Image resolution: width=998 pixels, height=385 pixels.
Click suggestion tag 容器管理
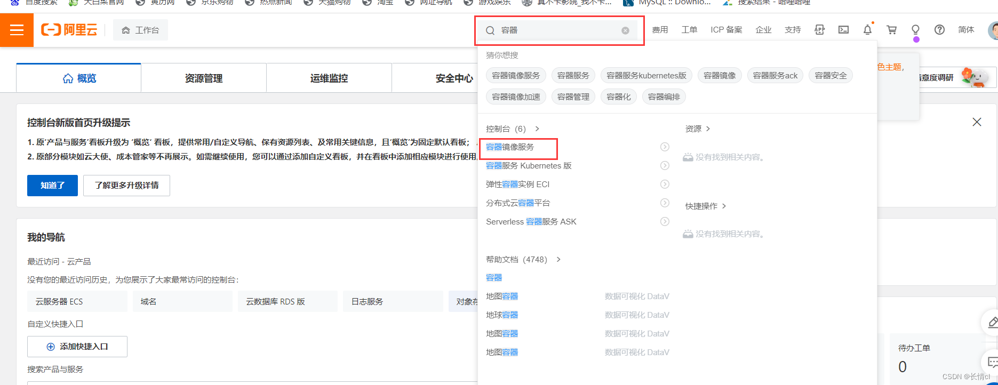tap(573, 97)
